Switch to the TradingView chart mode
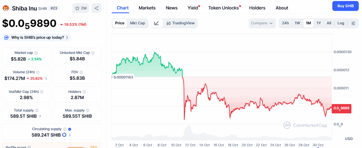The height and width of the screenshot is (148, 362). coord(180,23)
